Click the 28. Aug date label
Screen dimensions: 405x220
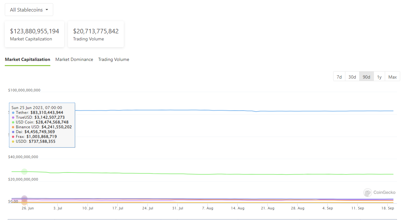click(298, 208)
